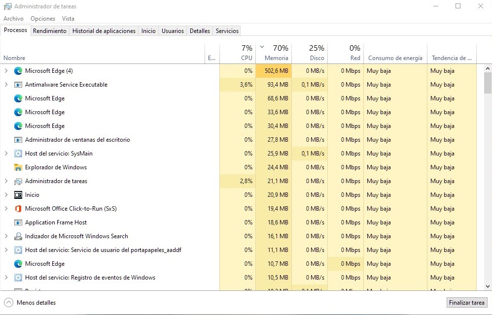Click the Edge icon in the 10,7 MB row
The height and width of the screenshot is (315, 492).
pos(18,264)
